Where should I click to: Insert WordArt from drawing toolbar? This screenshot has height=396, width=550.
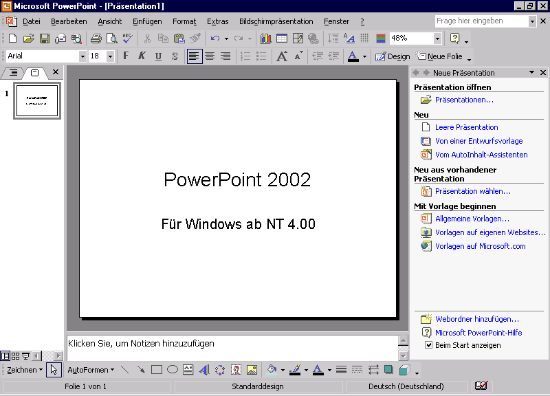tap(204, 370)
